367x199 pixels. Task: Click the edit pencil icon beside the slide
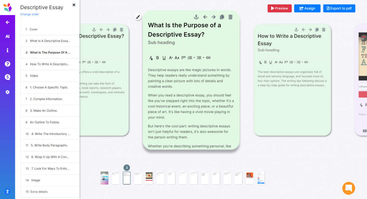pyautogui.click(x=138, y=17)
